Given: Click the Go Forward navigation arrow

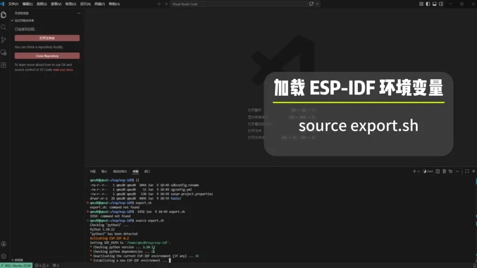Looking at the screenshot, I should pos(166,4).
